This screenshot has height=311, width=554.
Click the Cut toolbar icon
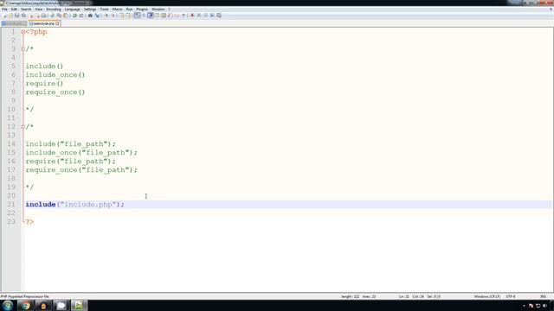(x=52, y=16)
